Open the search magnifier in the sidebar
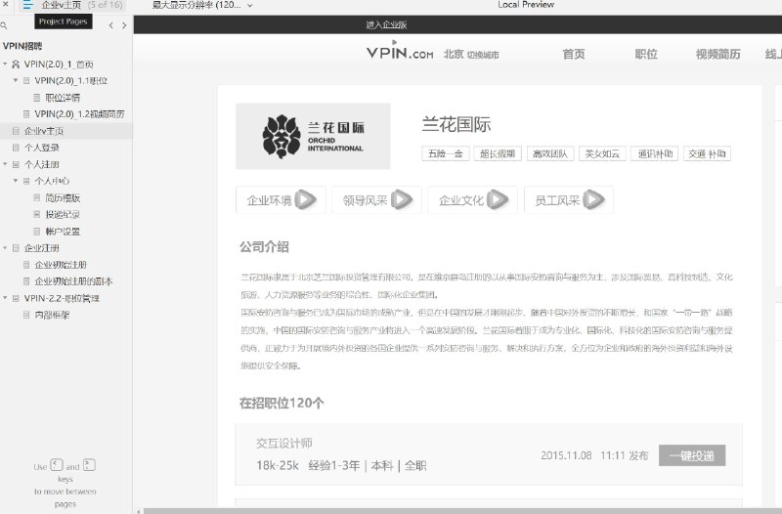The width and height of the screenshot is (782, 514). [4, 25]
